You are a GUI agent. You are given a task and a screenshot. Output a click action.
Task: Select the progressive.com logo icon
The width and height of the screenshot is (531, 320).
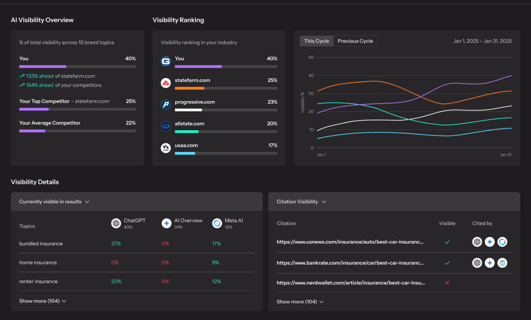tap(166, 104)
